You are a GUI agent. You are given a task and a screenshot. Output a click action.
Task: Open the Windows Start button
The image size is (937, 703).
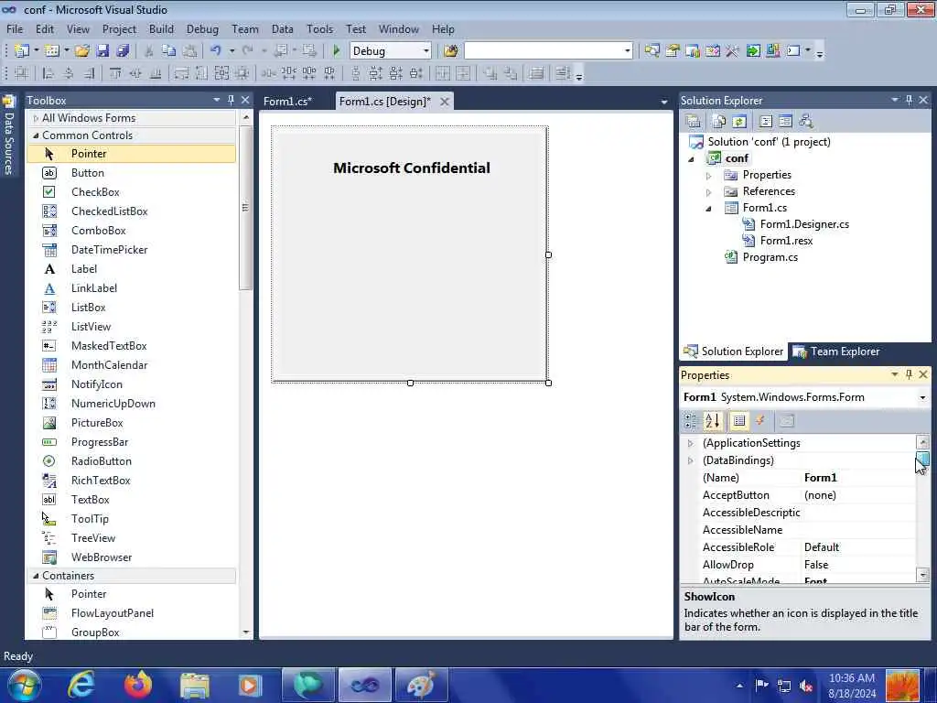tap(23, 685)
